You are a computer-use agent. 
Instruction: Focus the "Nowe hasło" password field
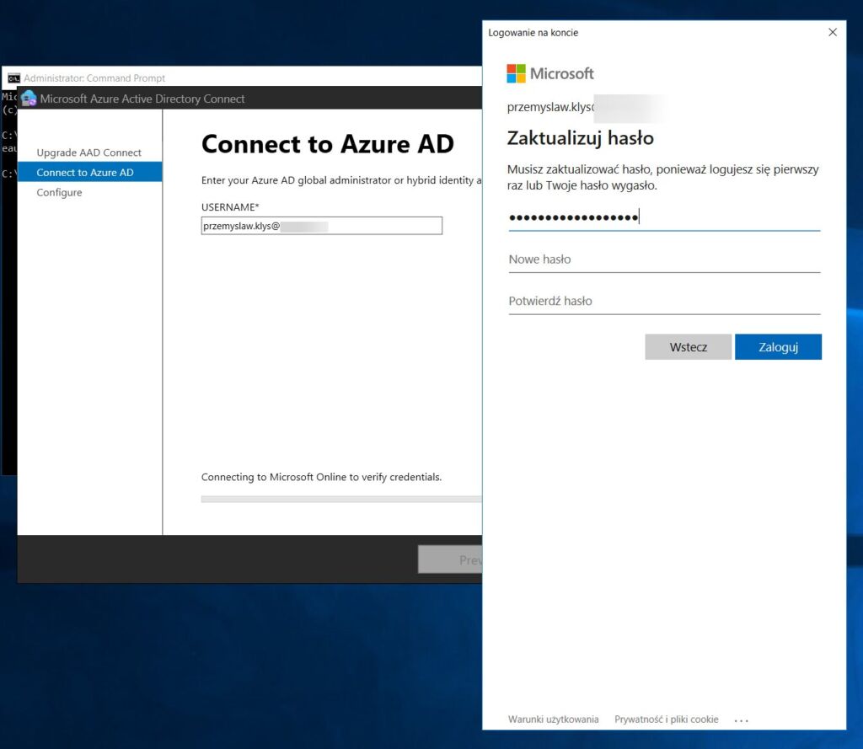tap(664, 259)
